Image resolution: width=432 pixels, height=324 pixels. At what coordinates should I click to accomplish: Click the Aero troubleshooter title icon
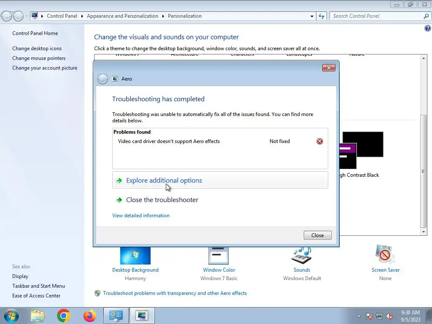coord(115,79)
